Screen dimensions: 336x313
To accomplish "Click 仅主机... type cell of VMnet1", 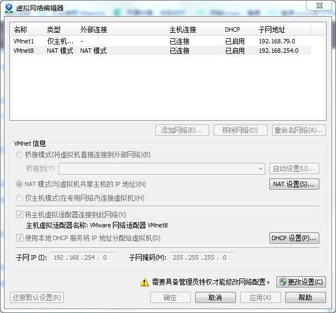I will tap(60, 41).
